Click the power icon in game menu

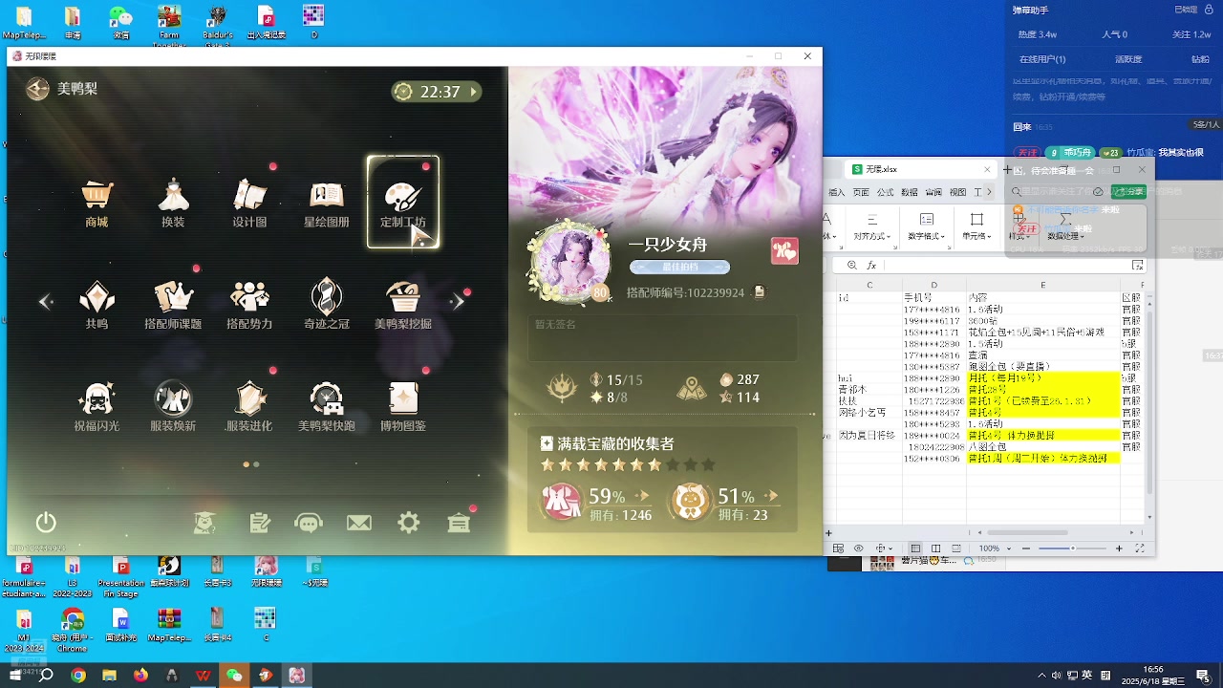click(46, 523)
